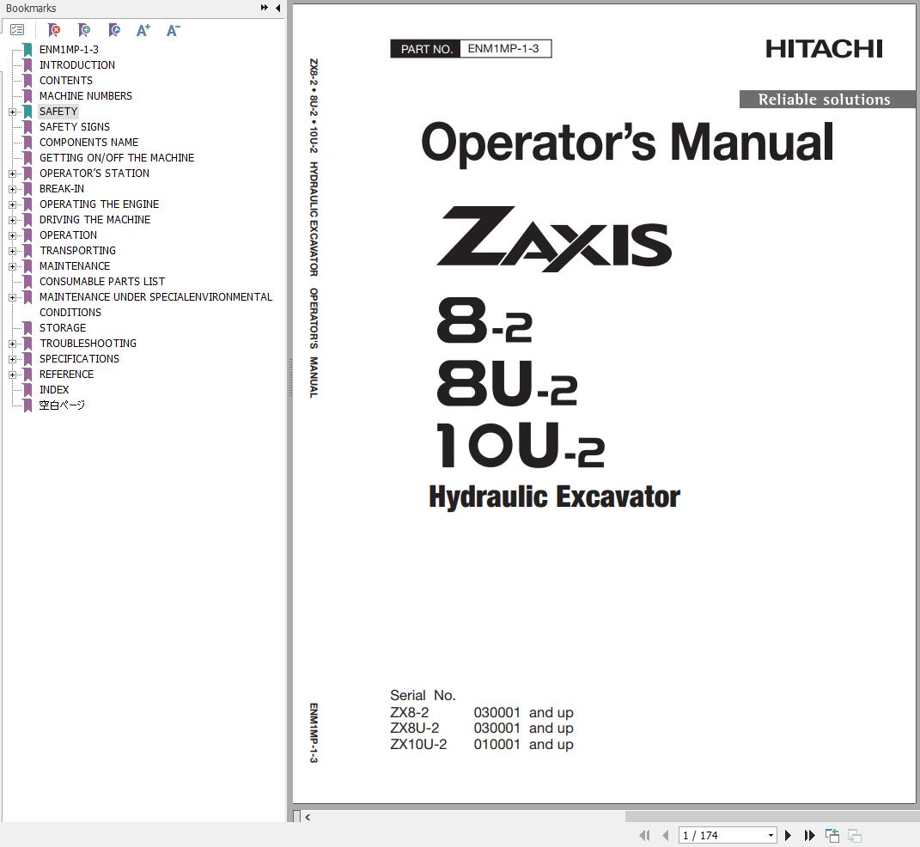Click the horizontal scrollbar left arrow
920x847 pixels.
point(308,816)
